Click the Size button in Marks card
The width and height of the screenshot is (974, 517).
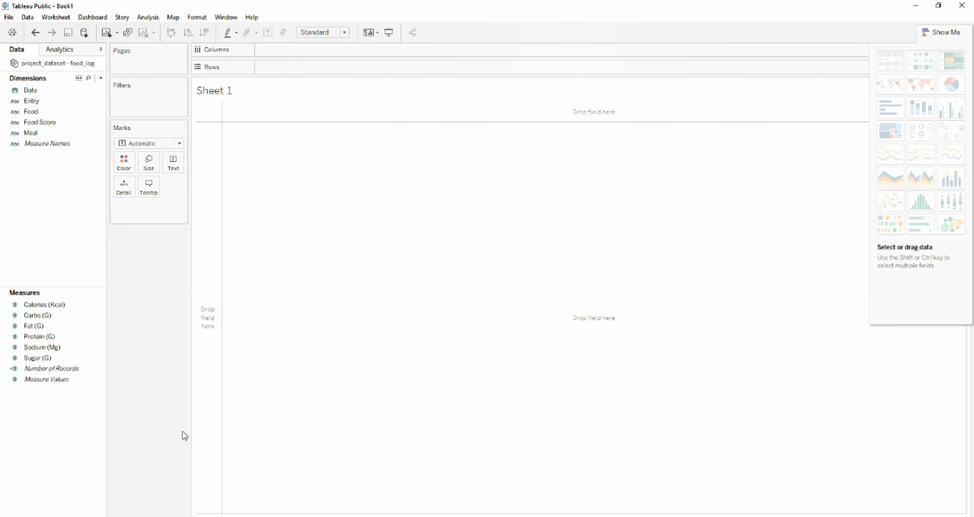point(148,162)
